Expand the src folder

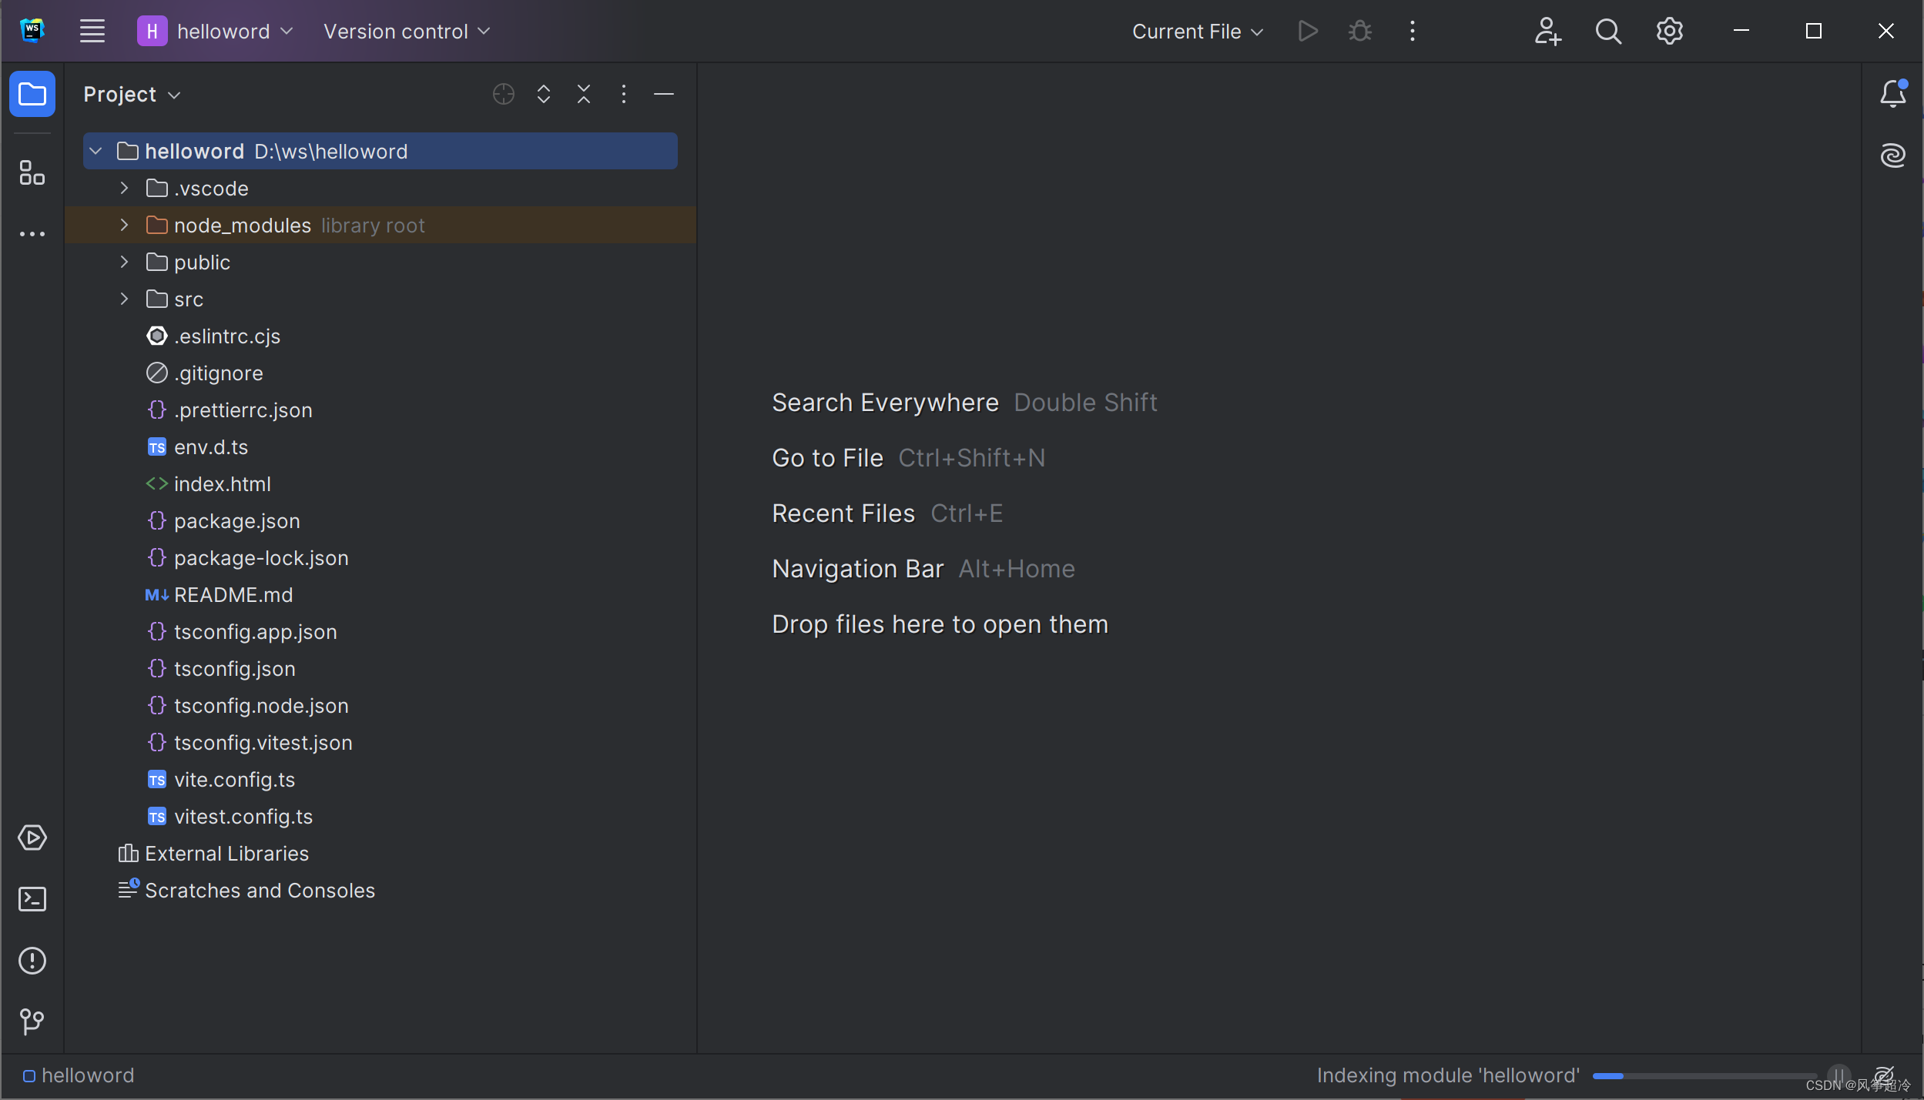point(124,299)
